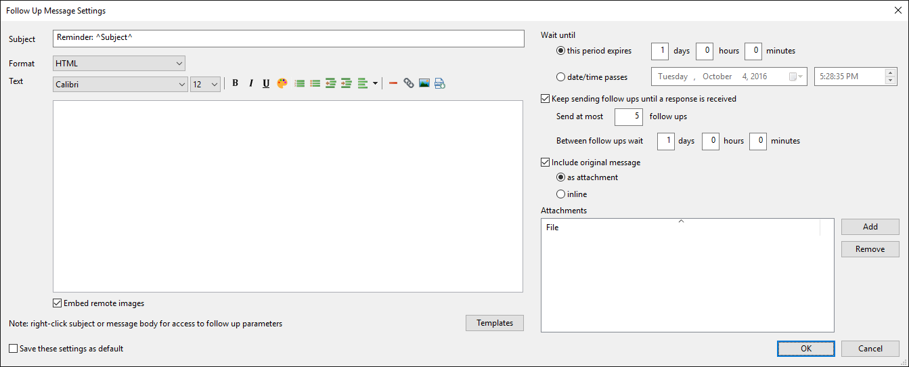The image size is (909, 367).
Task: Click inside the message body editor
Action: point(288,196)
